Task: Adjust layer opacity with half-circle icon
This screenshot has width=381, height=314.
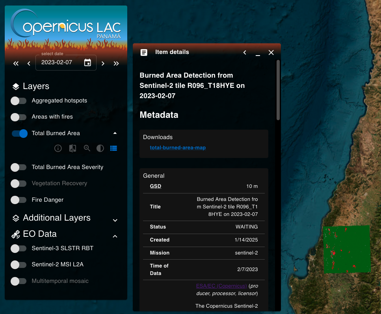Action: 100,149
